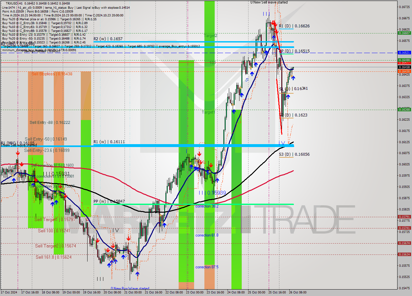This screenshot has height=296, width=412.
Task: Click the '24 Oct 08:00' time axis label
Action: tap(236, 292)
